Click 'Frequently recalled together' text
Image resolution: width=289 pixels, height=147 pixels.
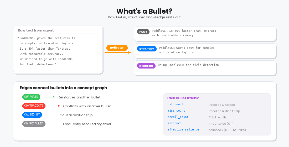tap(87, 124)
